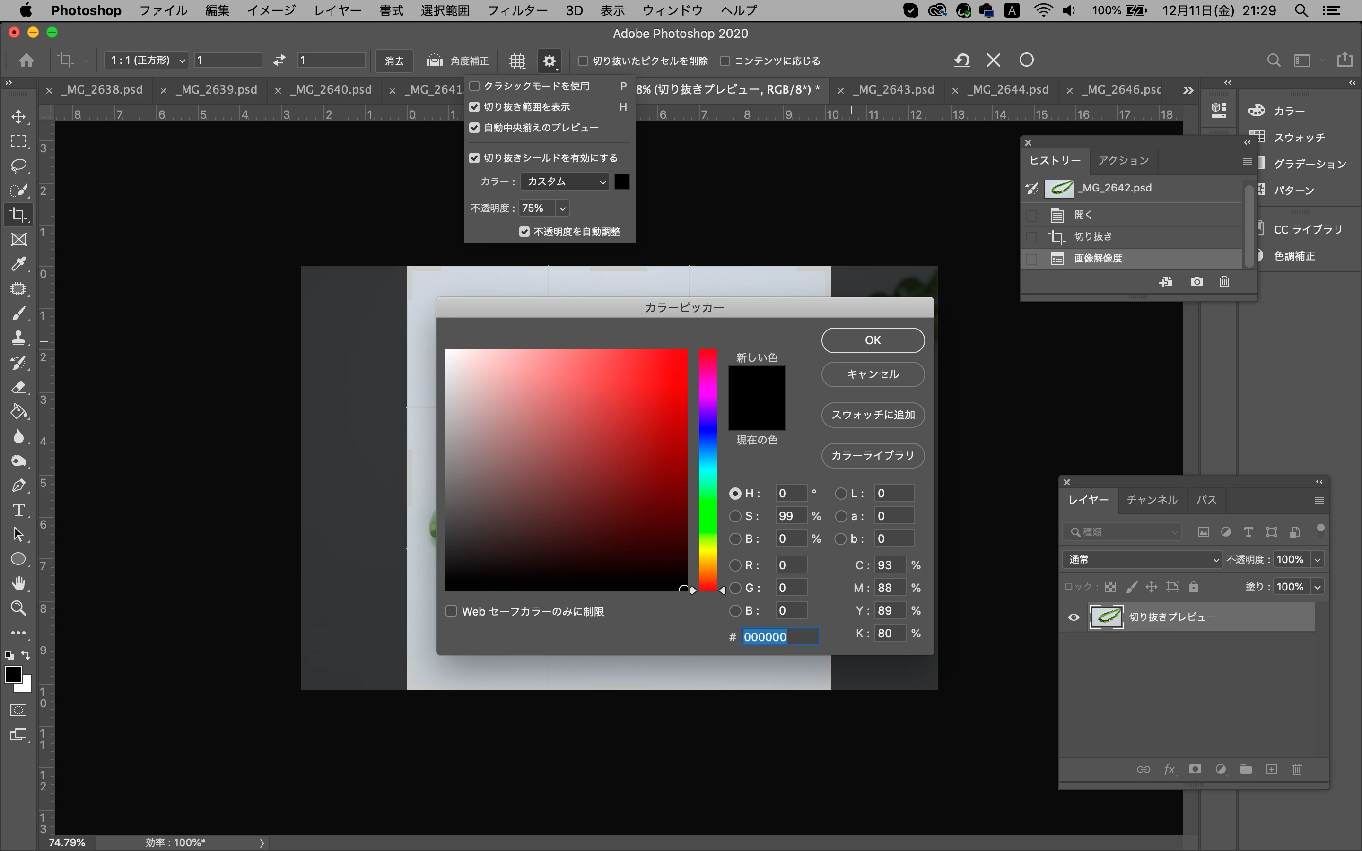Switch to the チャンネル tab
Image resolution: width=1362 pixels, height=851 pixels.
[x=1152, y=500]
